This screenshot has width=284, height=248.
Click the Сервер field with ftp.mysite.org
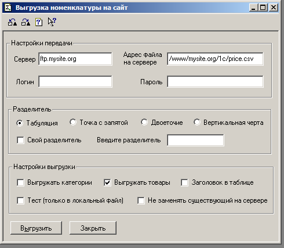click(x=75, y=59)
